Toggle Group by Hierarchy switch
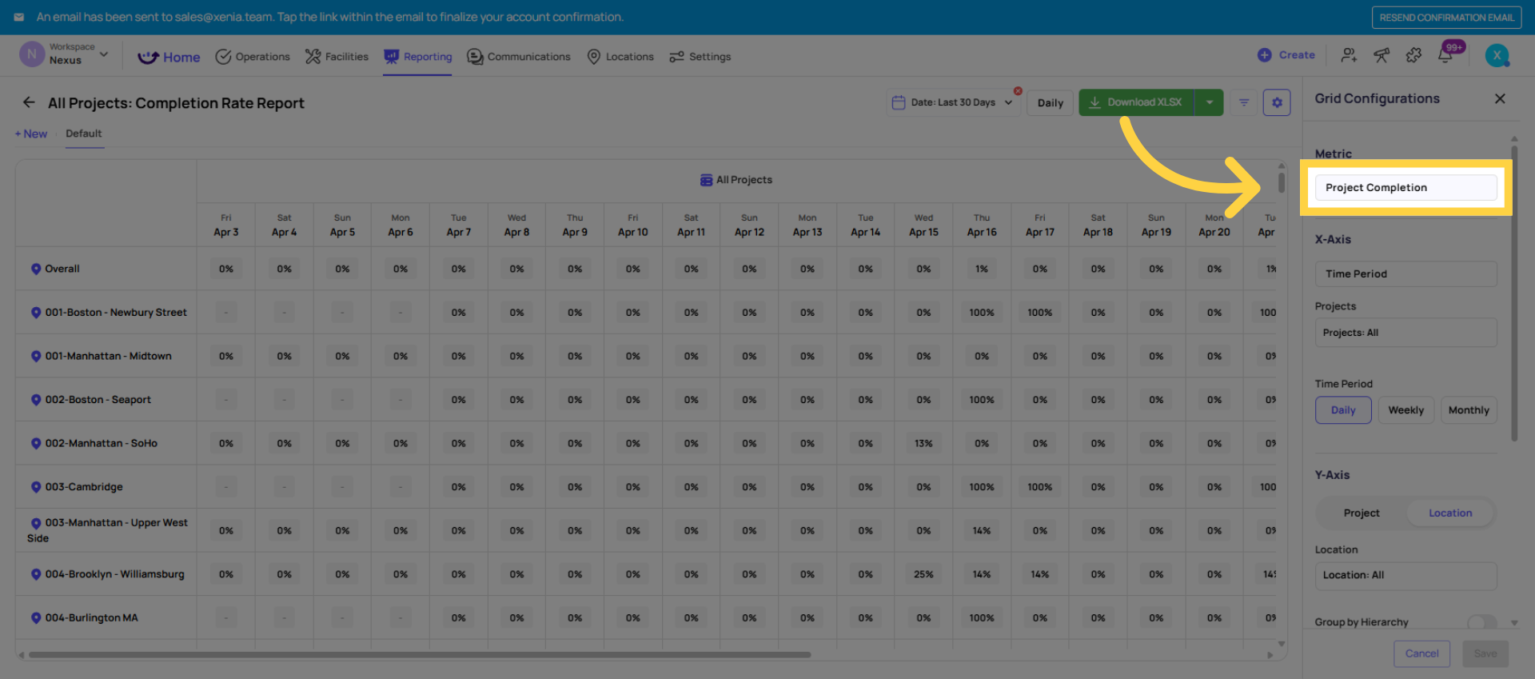The width and height of the screenshot is (1535, 679). pyautogui.click(x=1482, y=622)
